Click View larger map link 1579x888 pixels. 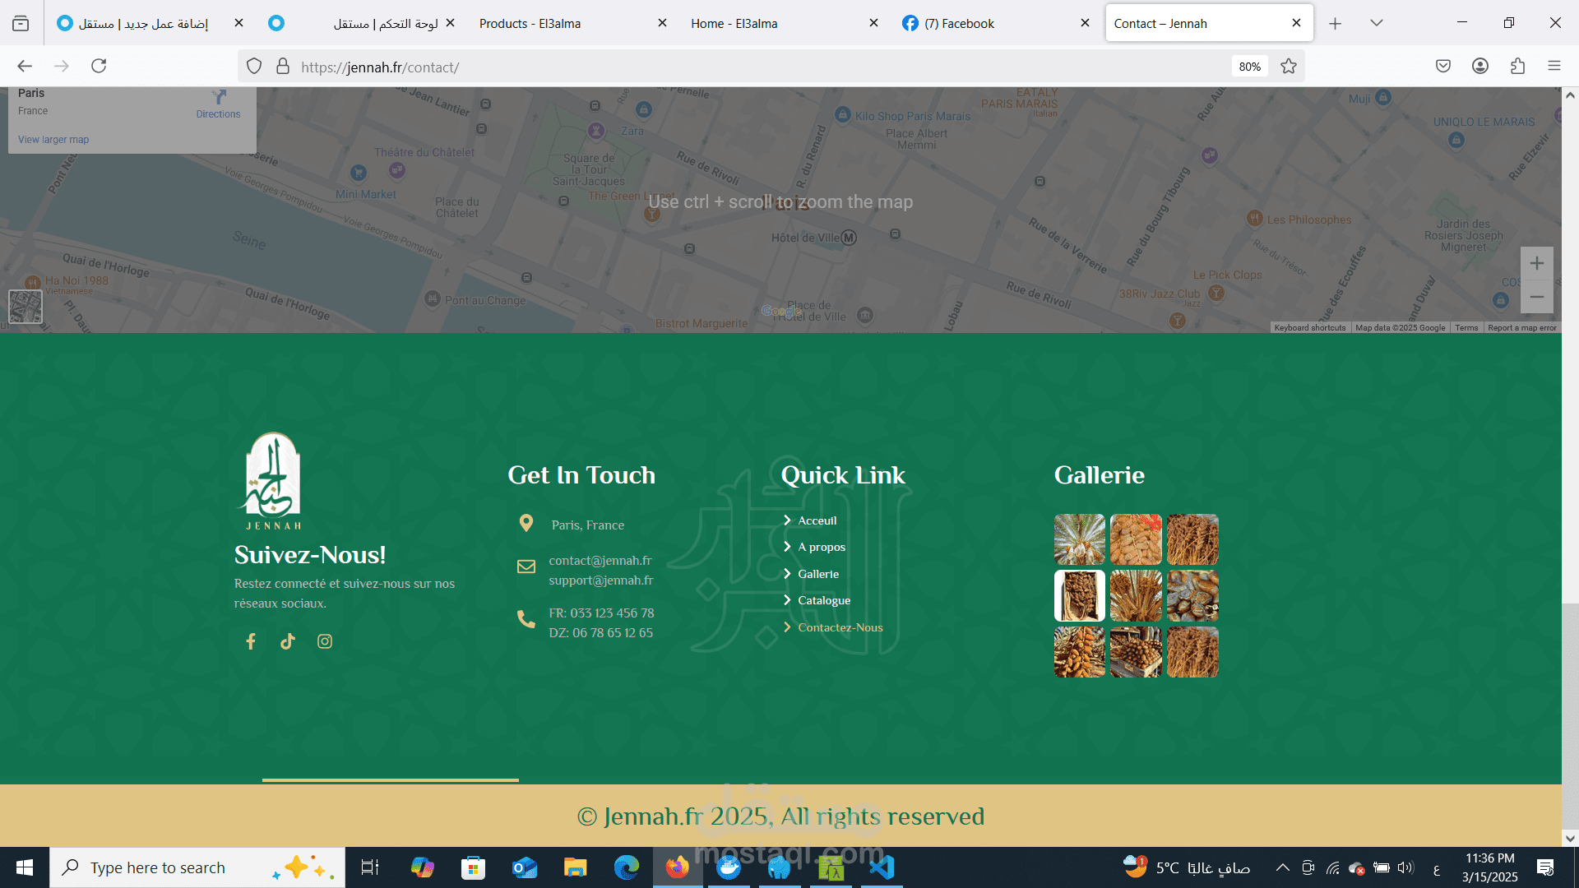(x=53, y=140)
